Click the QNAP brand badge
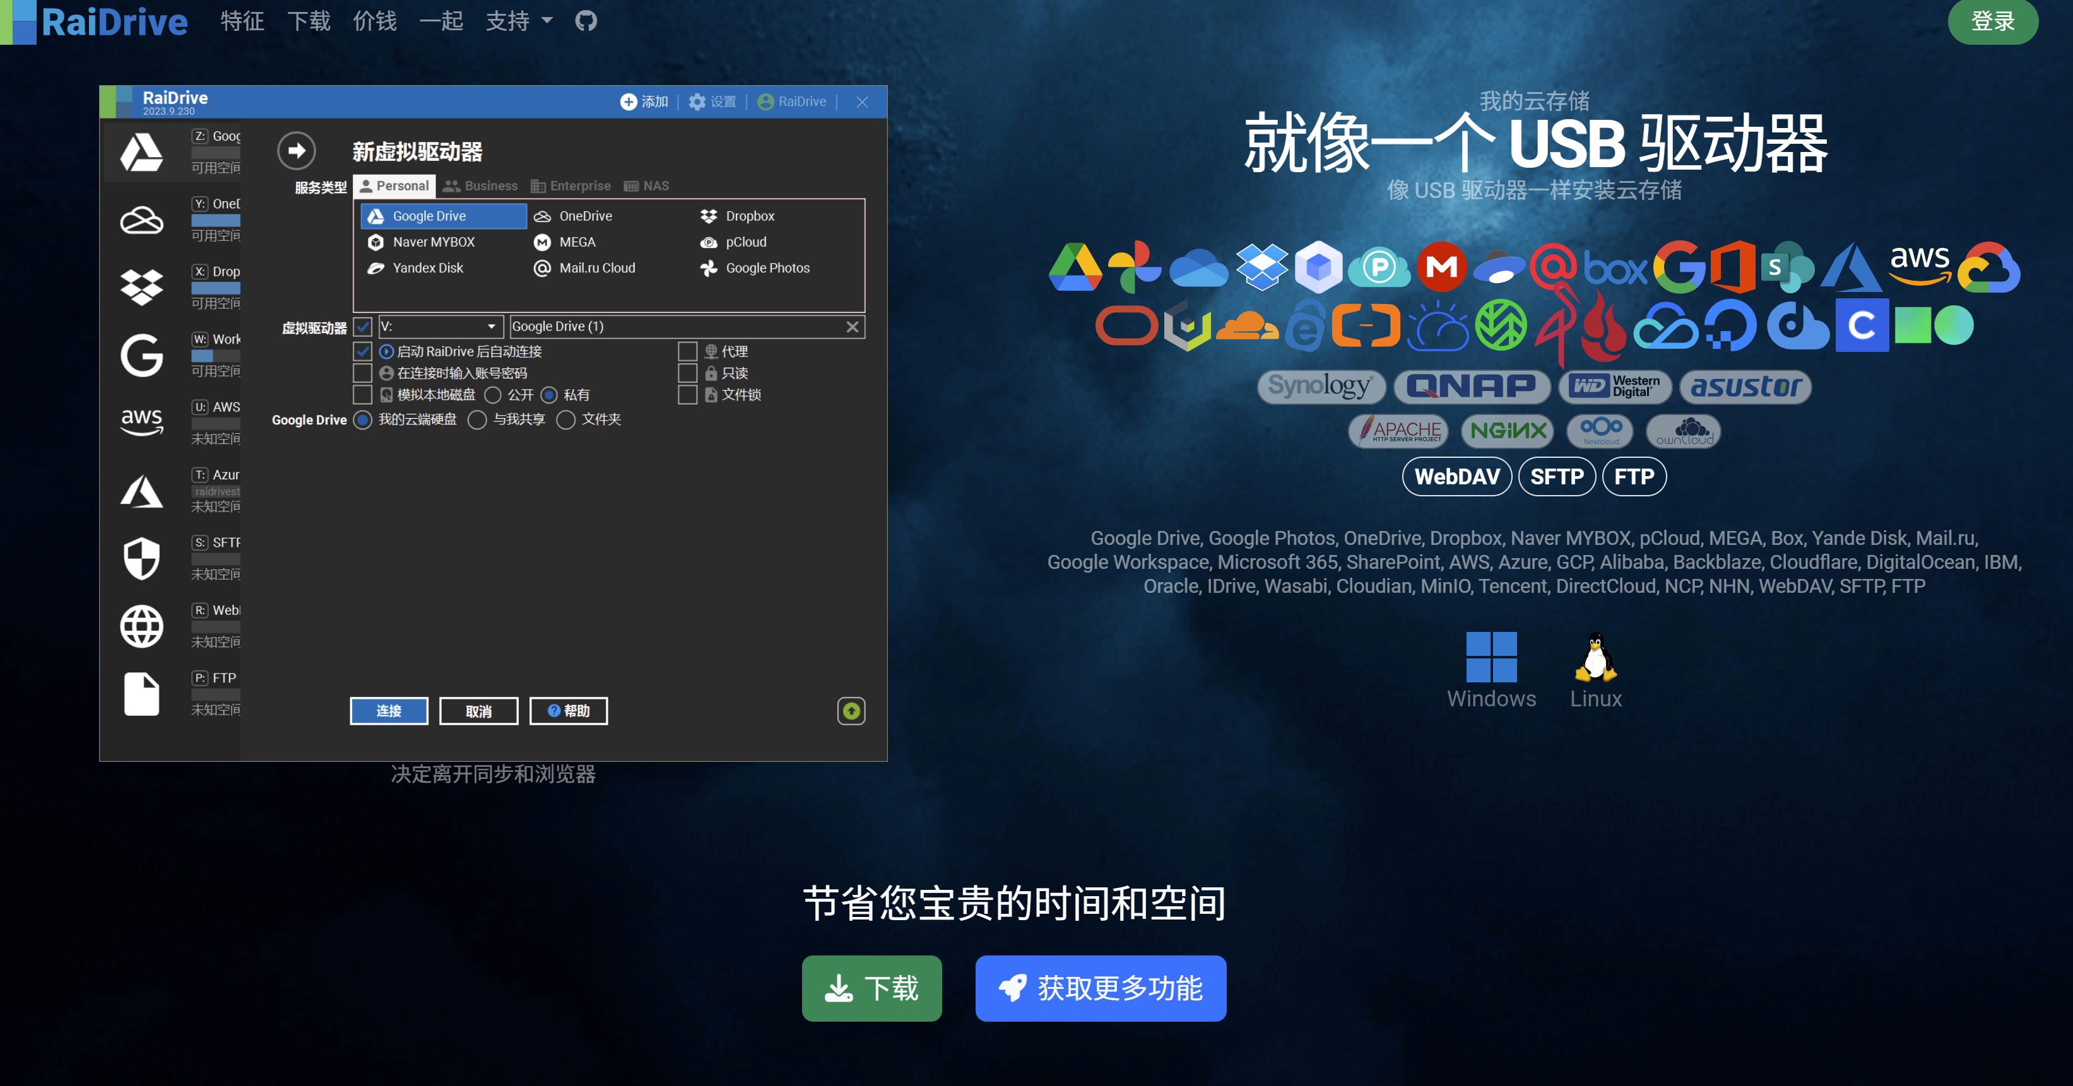Viewport: 2073px width, 1086px height. click(1471, 387)
